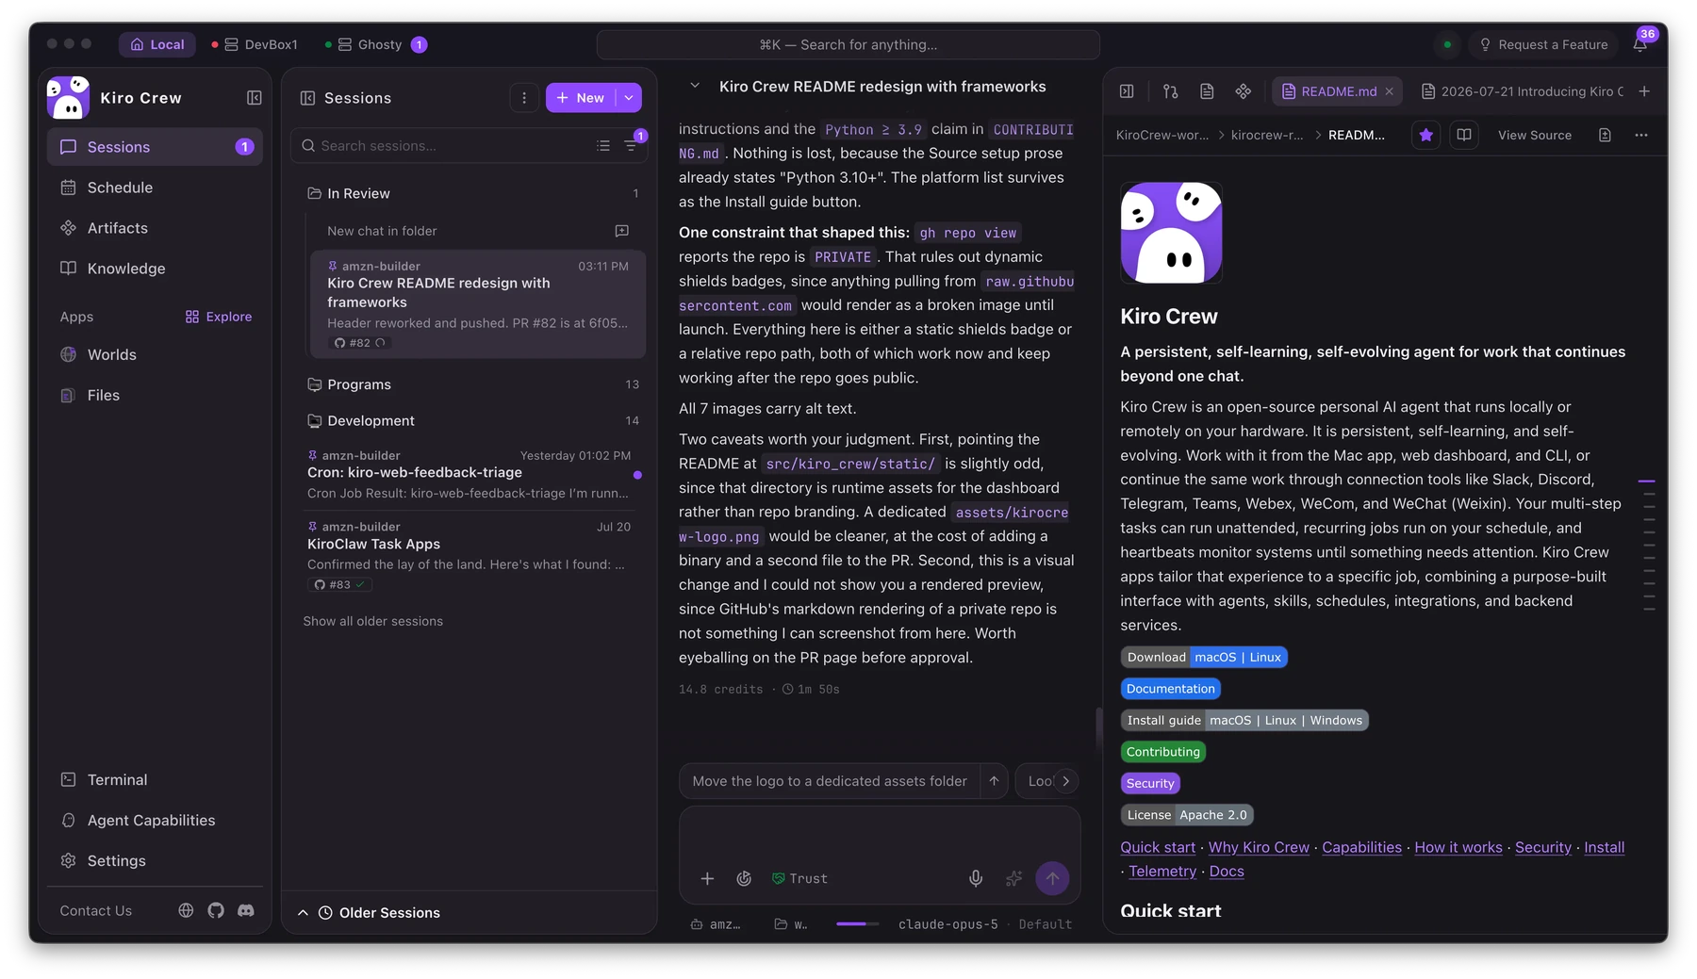
Task: Open the document icon in the right panel toolbar
Action: coord(1207,91)
